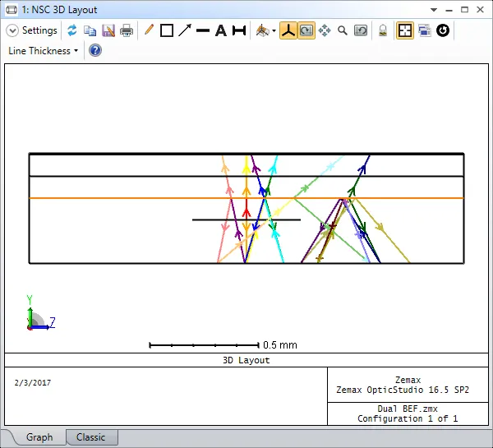Click the window title dropdown arrow

[x=435, y=10]
